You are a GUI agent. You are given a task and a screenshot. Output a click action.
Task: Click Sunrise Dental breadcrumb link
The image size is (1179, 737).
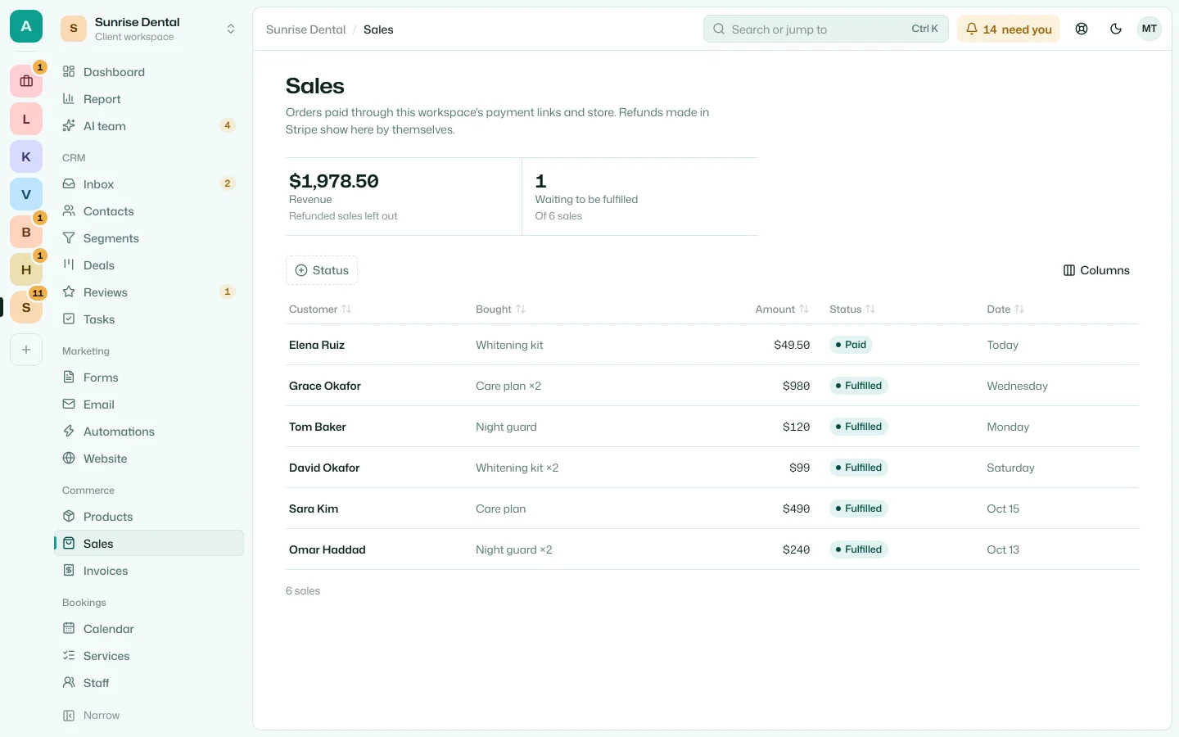point(305,29)
